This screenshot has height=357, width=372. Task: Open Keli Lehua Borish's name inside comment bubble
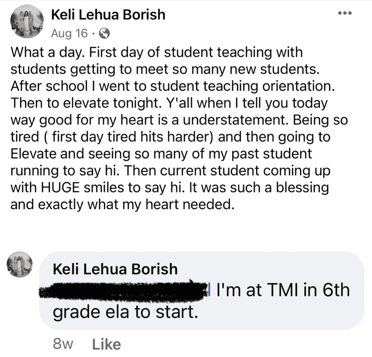click(x=115, y=269)
